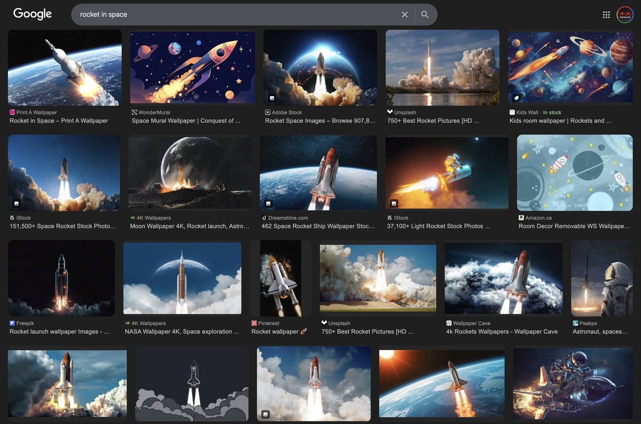Click the 'In stock' label on Kids Wall
This screenshot has width=641, height=424.
(x=552, y=112)
